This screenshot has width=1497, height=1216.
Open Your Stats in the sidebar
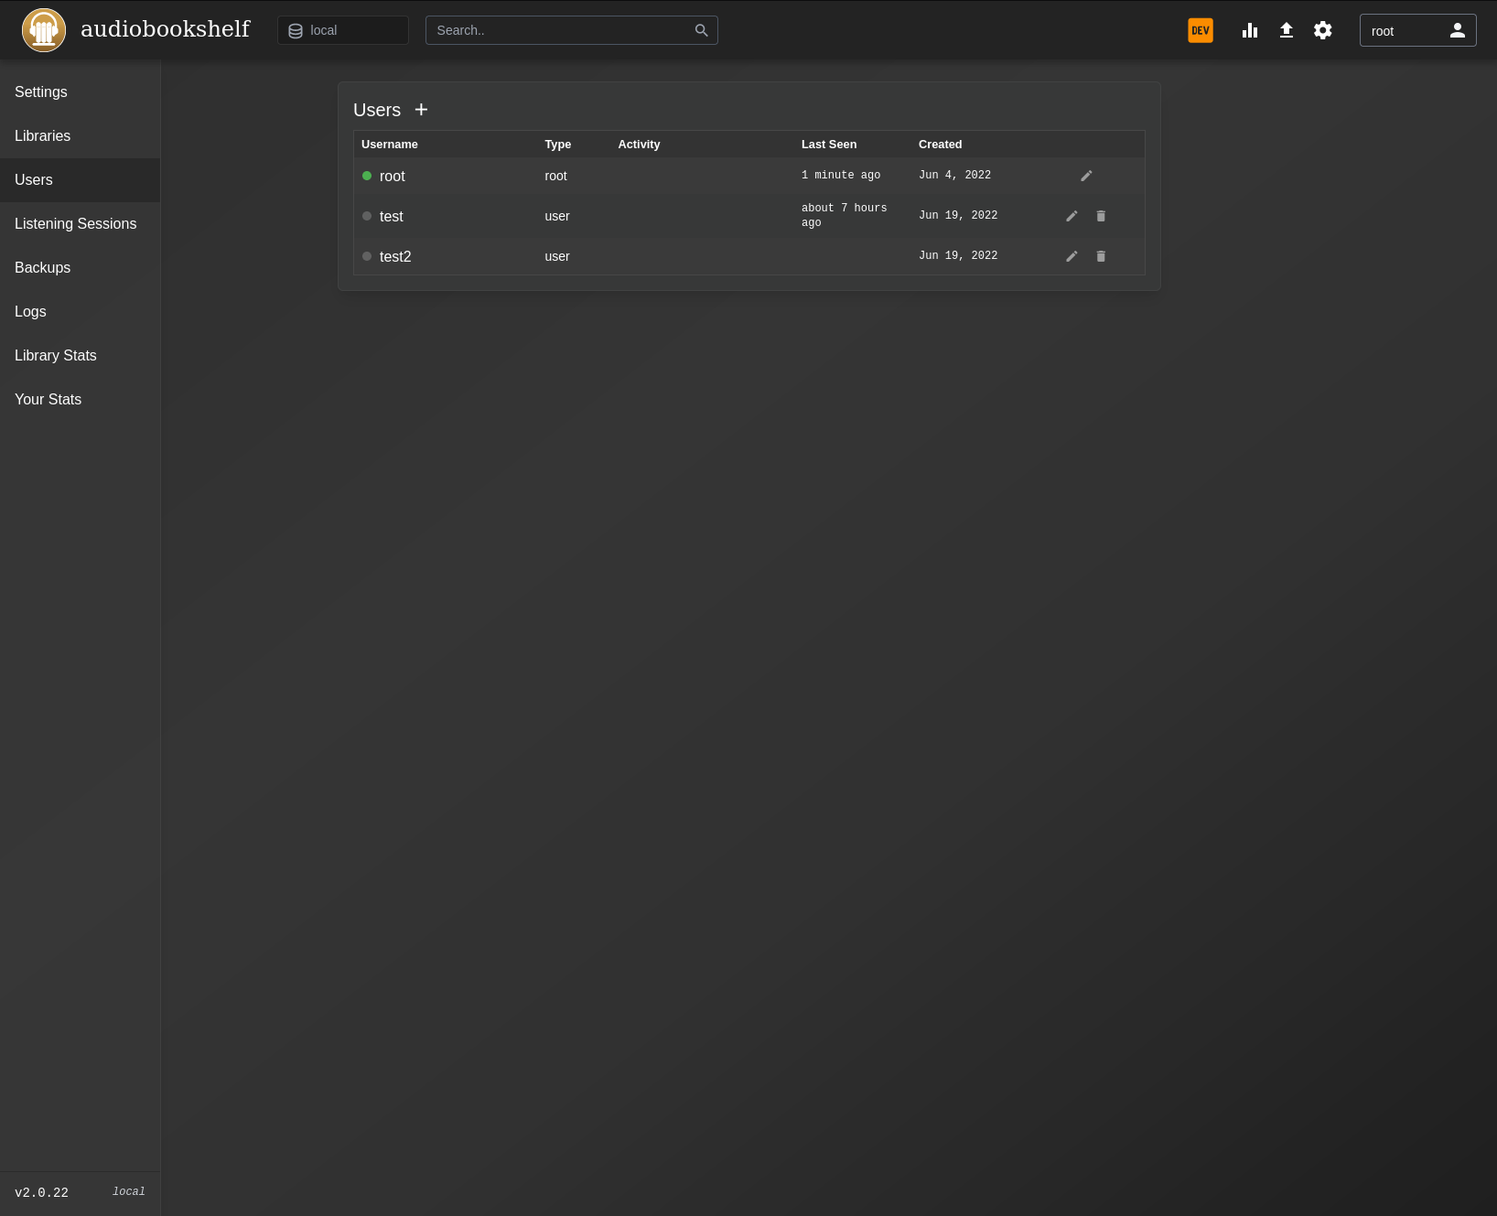pyautogui.click(x=81, y=400)
